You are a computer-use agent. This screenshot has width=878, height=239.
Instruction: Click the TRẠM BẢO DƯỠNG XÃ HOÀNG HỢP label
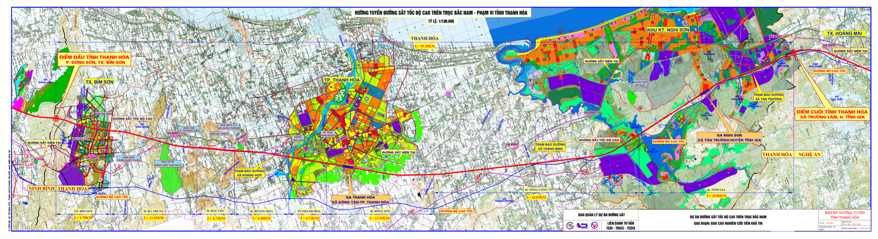coord(249,173)
